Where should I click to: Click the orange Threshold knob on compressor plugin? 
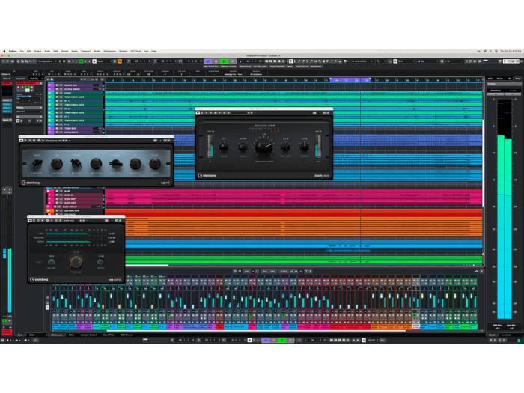point(76,263)
